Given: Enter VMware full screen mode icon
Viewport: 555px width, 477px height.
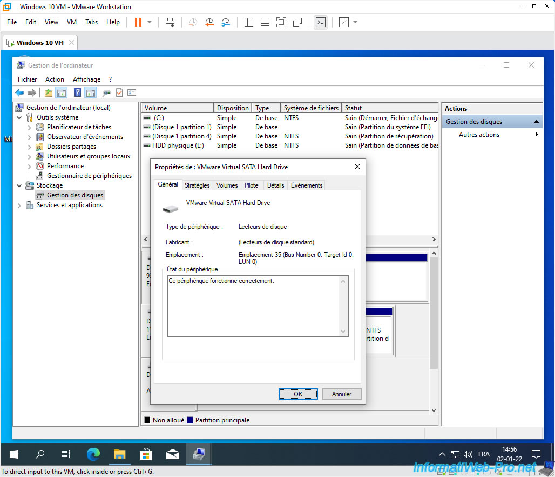Looking at the screenshot, I should [281, 22].
